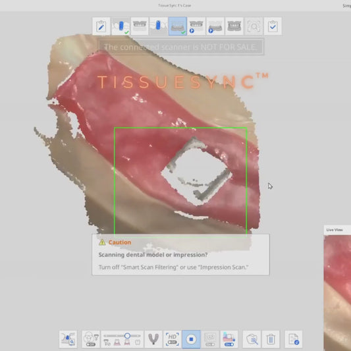This screenshot has width=351, height=351.
Task: Delete scan data with the trash icon
Action: coord(271,339)
